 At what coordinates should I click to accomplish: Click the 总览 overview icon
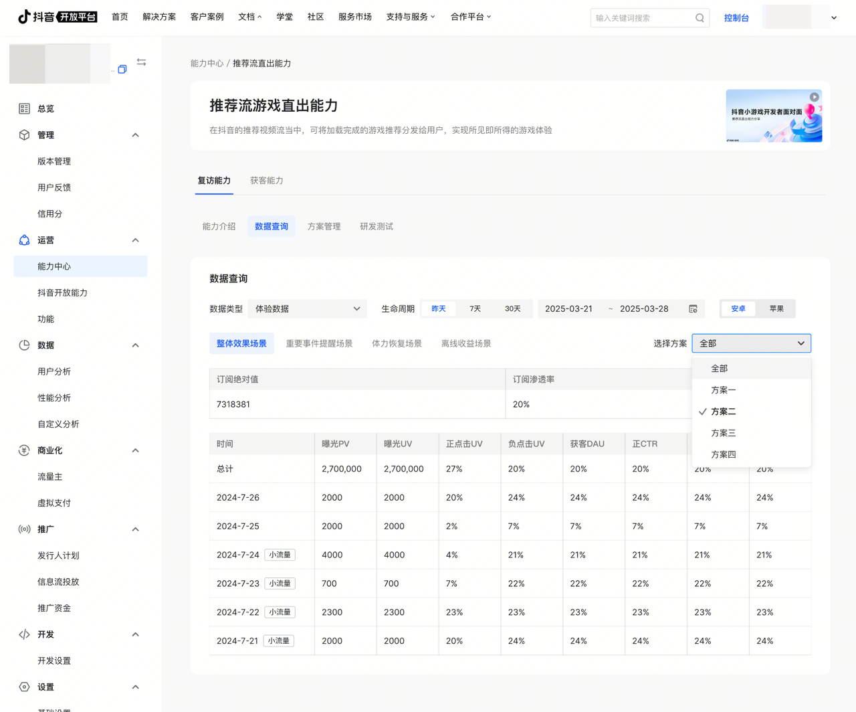(x=24, y=108)
